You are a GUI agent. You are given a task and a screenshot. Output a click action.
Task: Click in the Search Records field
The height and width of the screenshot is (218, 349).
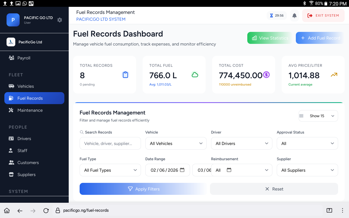[110, 143]
